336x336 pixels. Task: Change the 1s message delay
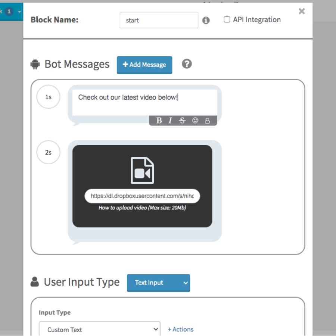(49, 97)
